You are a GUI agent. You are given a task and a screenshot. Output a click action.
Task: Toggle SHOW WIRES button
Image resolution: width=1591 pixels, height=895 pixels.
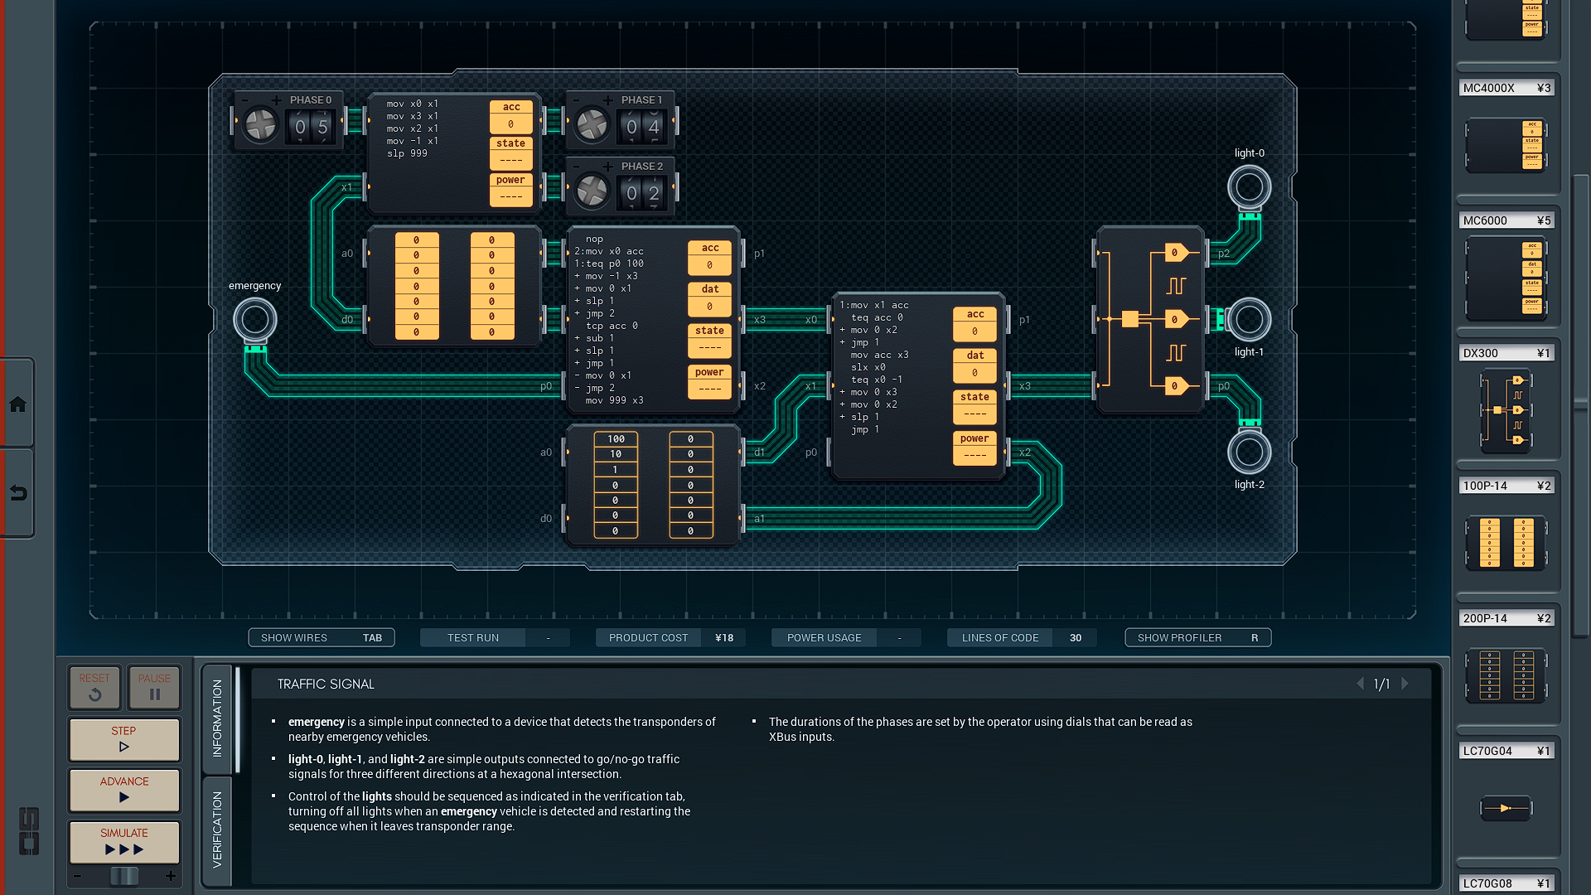tap(322, 637)
